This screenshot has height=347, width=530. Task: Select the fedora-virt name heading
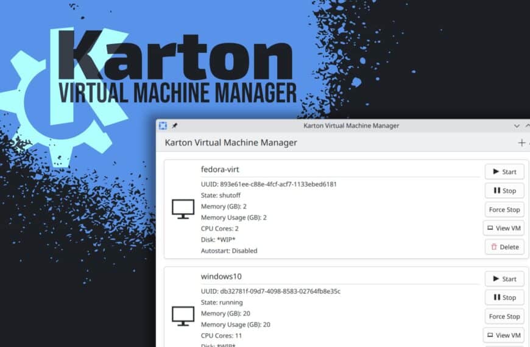(220, 169)
